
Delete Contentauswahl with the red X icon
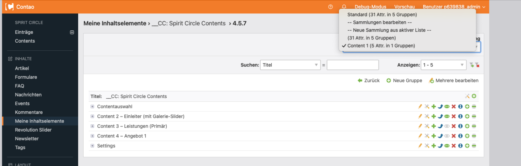453,107
